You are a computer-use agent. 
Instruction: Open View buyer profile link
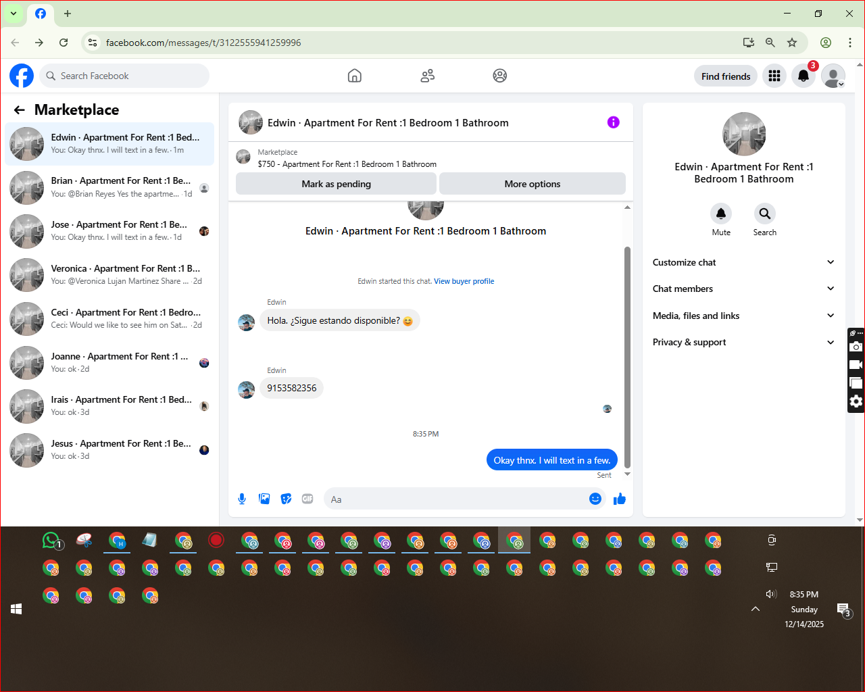(464, 281)
